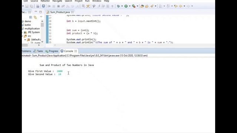Click the Resume debug icon
Image resolution: width=237 pixels, height=133 pixels.
(x=49, y=6)
